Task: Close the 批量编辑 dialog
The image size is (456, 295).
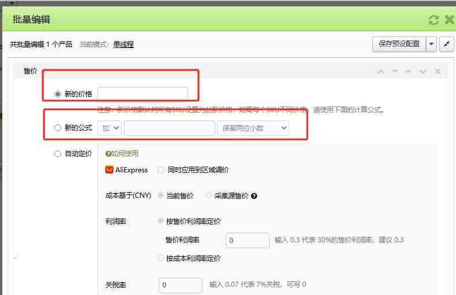Action: point(449,20)
